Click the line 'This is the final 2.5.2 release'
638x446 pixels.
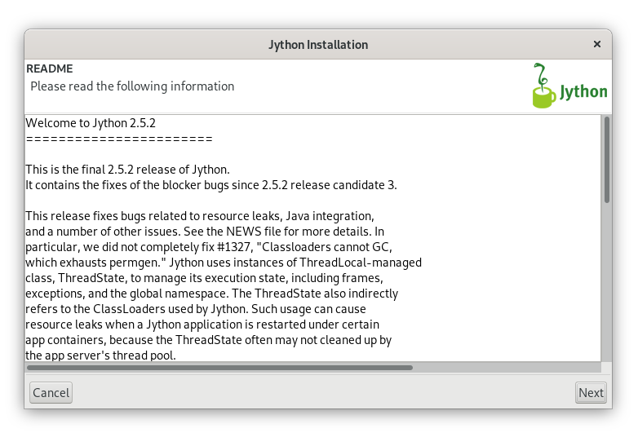127,169
